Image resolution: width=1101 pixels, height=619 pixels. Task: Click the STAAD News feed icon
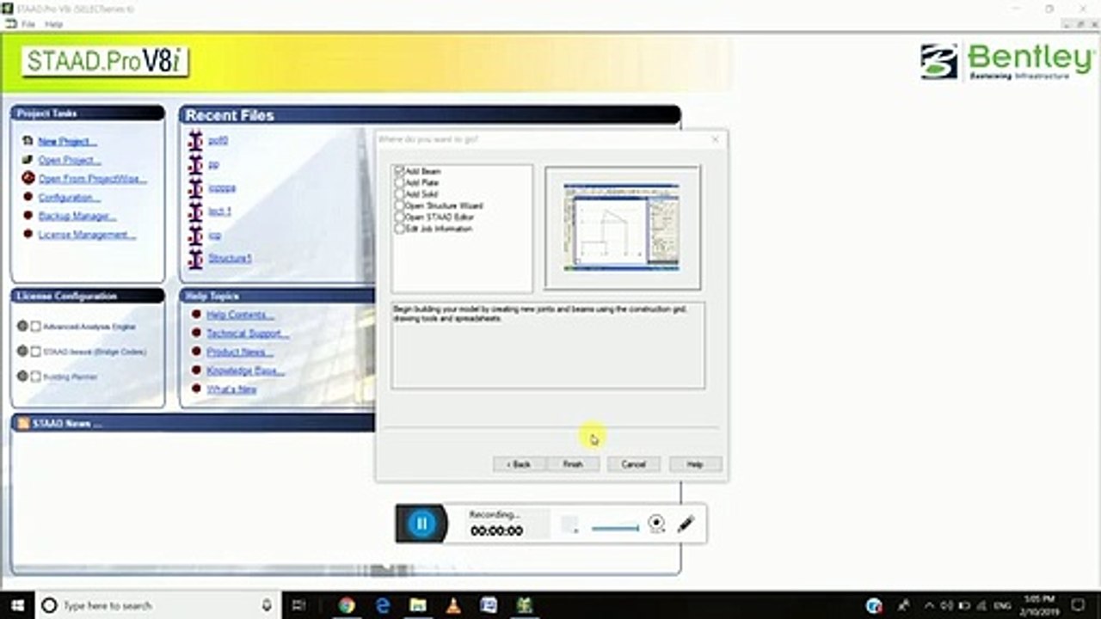(x=24, y=424)
